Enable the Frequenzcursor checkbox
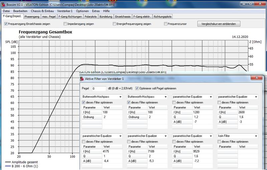The image size is (267, 170). tap(166, 24)
